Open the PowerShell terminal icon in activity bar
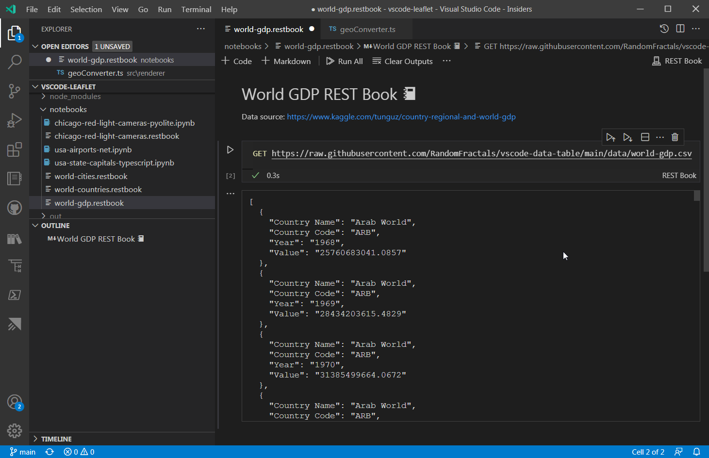The height and width of the screenshot is (458, 709). (x=15, y=295)
